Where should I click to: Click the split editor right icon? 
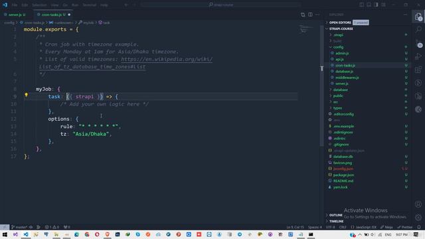click(310, 15)
